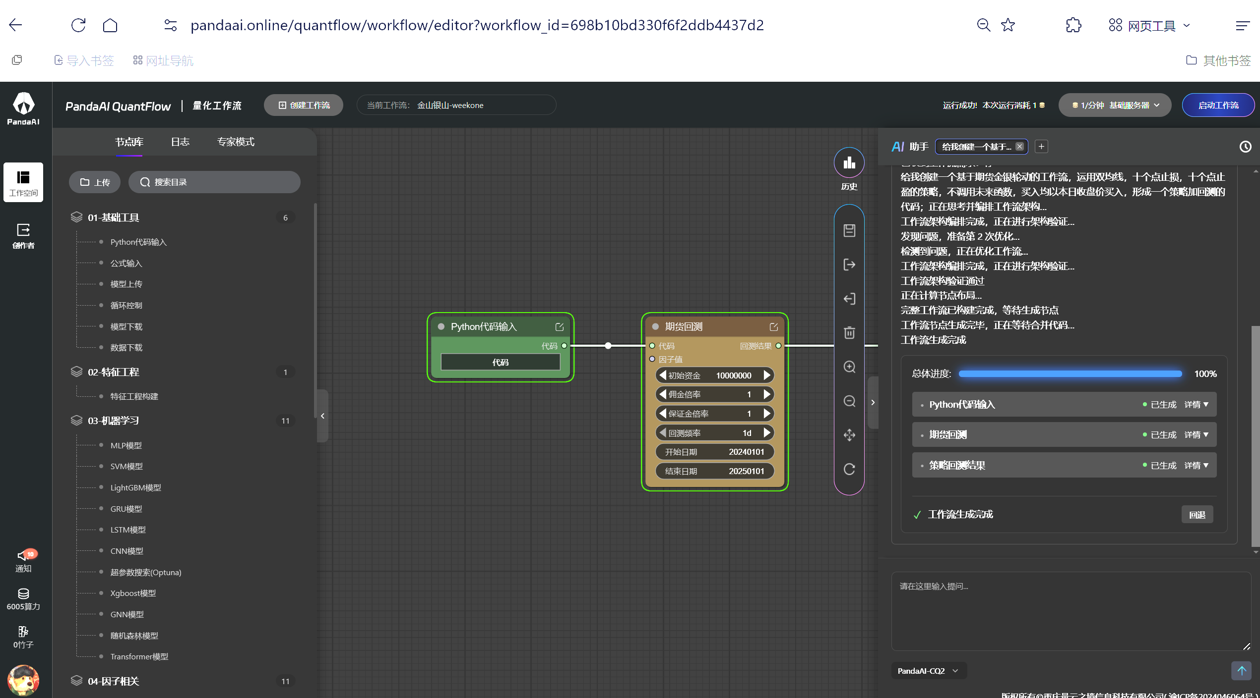Decrease 保证金倍率 with left arrow
1260x698 pixels.
pos(662,414)
